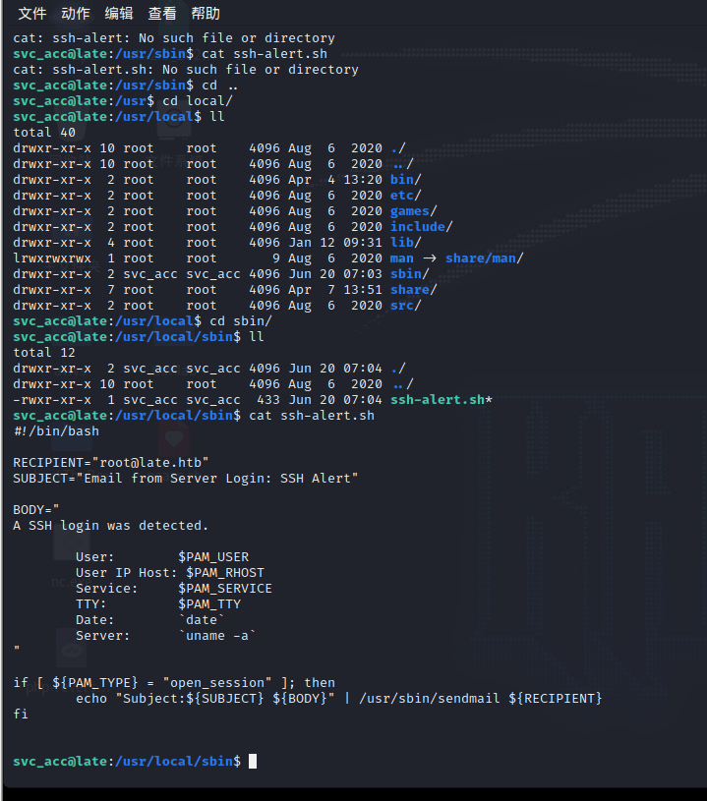707x801 pixels.
Task: Click the RECIPIENT="root@late.htb" line
Action: coord(111,463)
